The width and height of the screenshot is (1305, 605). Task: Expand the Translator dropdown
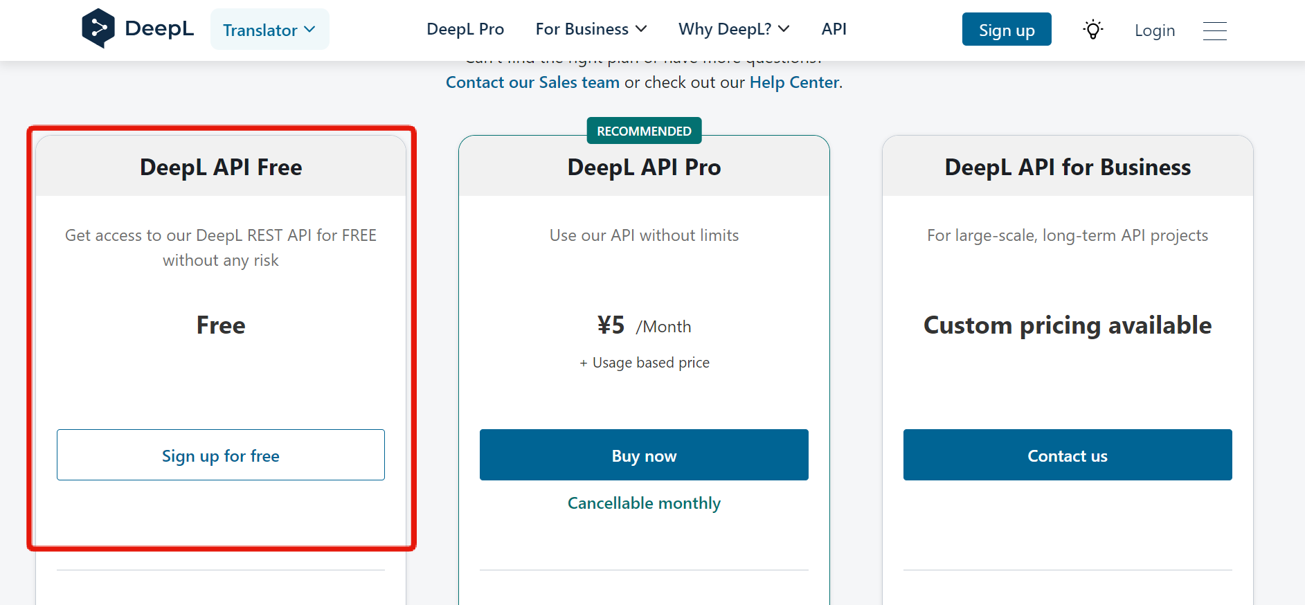coord(269,30)
